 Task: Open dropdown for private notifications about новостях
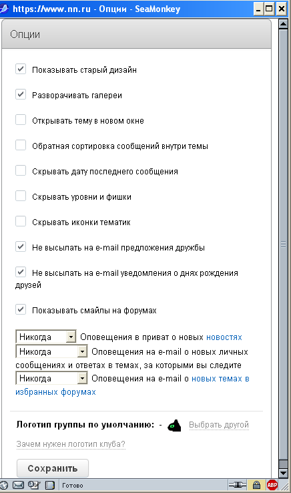(x=46, y=337)
